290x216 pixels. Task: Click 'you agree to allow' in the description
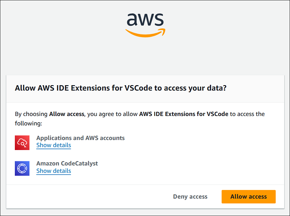pos(112,114)
